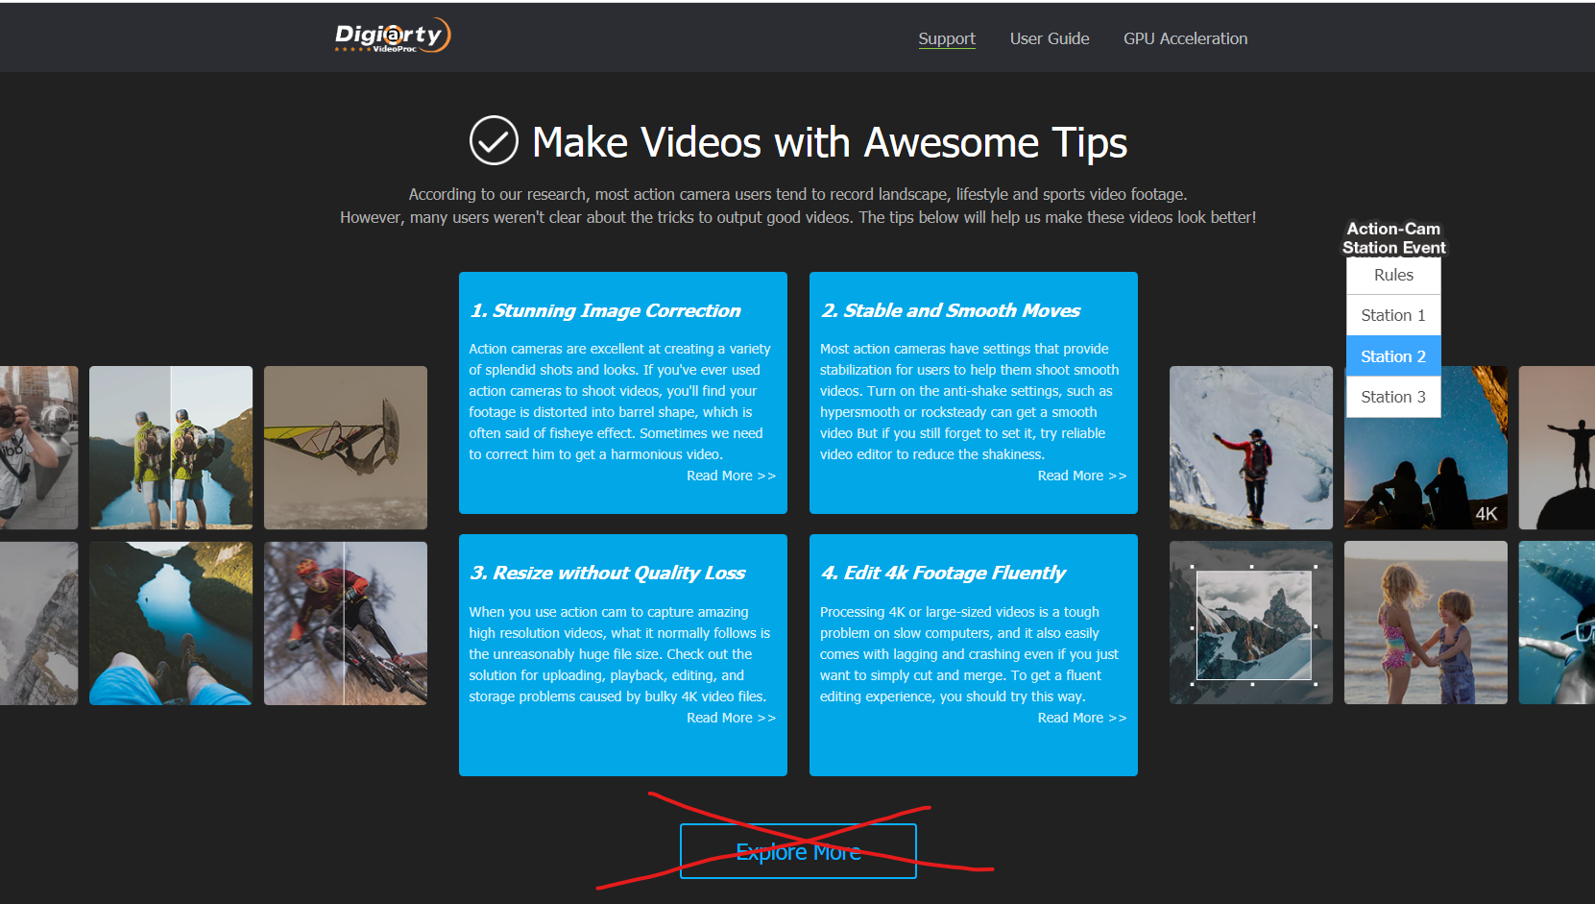Jump to Station 3

pyautogui.click(x=1393, y=397)
